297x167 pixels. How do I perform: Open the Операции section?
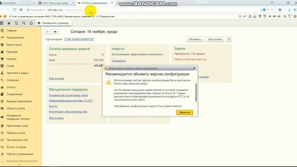tap(13, 80)
